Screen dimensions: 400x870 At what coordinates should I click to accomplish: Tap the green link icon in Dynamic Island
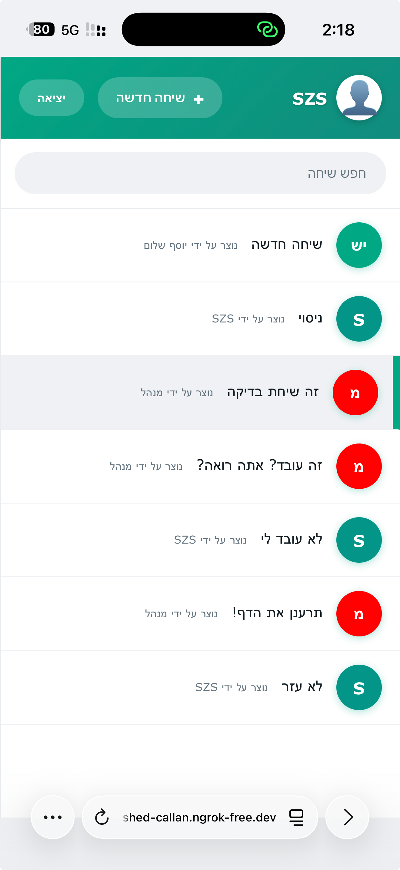(268, 29)
